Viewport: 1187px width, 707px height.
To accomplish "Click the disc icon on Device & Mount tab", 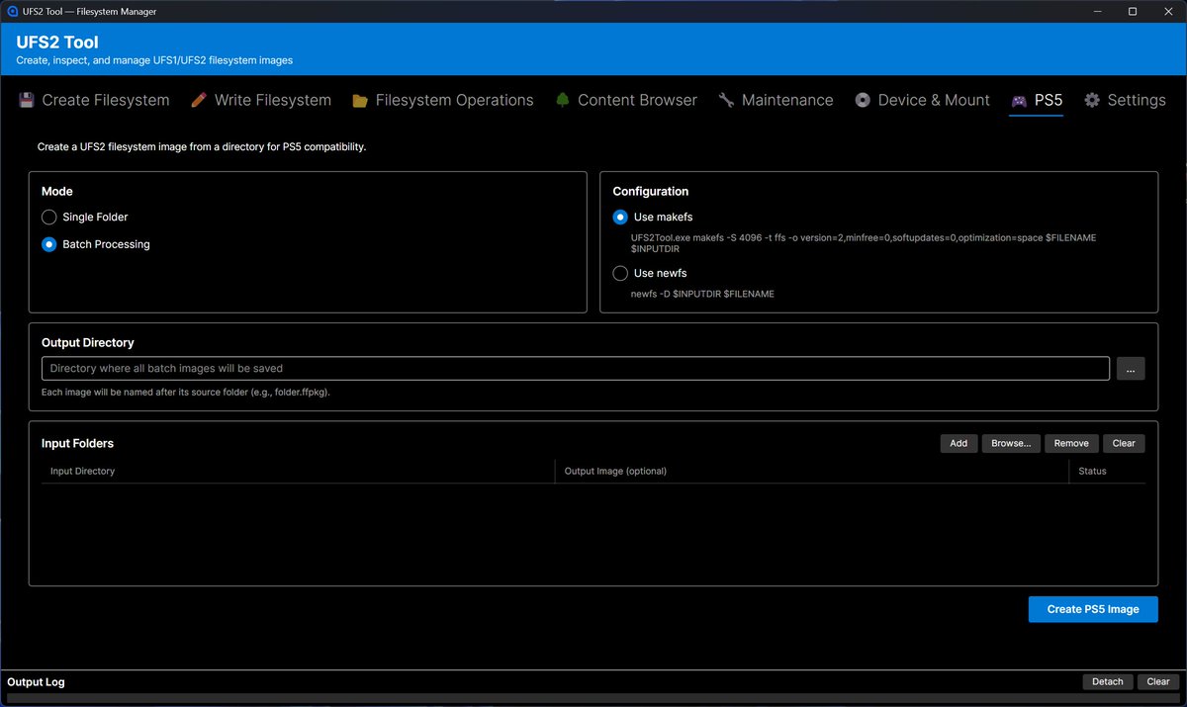I will click(863, 100).
